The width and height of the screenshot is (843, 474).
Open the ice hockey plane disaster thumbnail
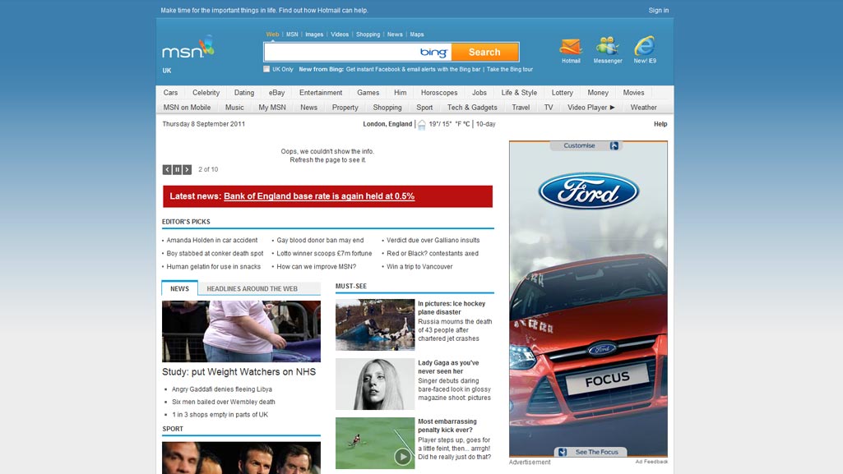(375, 324)
